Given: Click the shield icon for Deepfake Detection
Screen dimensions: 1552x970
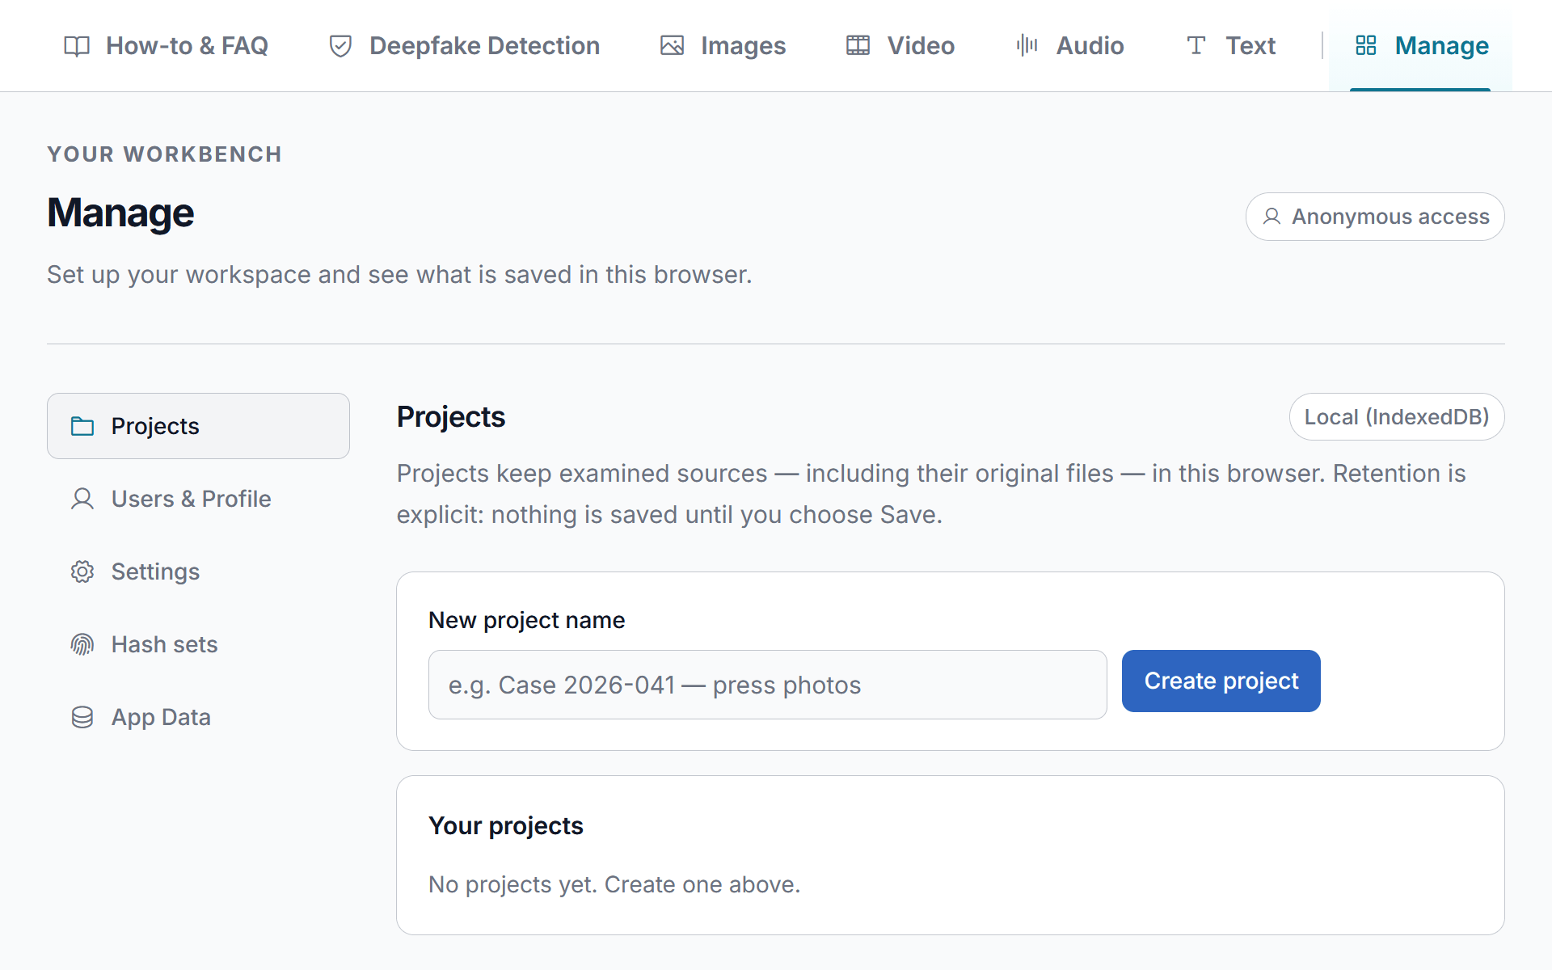Looking at the screenshot, I should tap(341, 46).
